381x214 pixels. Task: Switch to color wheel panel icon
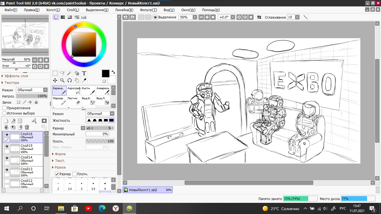coord(56,17)
